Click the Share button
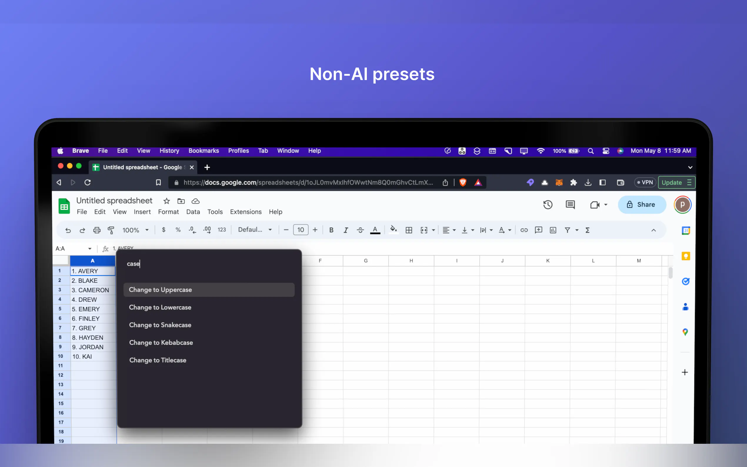 (641, 204)
